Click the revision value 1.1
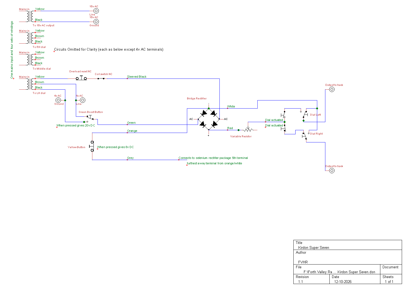This screenshot has height=287, width=405. tap(300, 282)
